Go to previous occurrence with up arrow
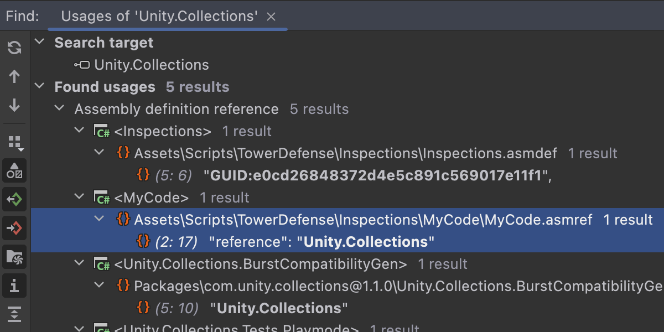The image size is (664, 332). [15, 76]
